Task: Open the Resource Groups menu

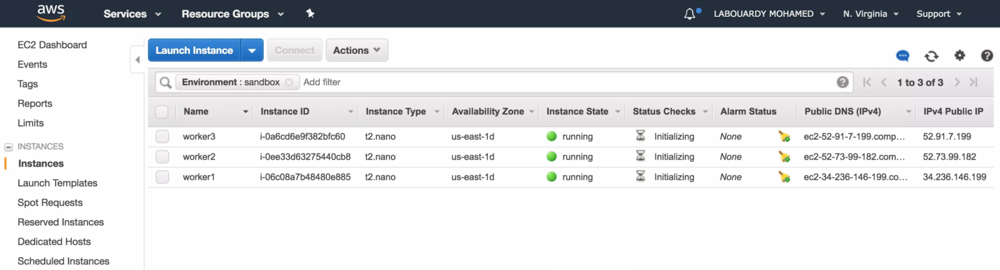Action: tap(232, 14)
